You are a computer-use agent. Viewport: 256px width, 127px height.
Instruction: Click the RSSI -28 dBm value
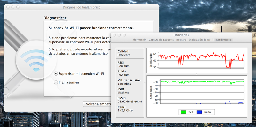[124, 66]
